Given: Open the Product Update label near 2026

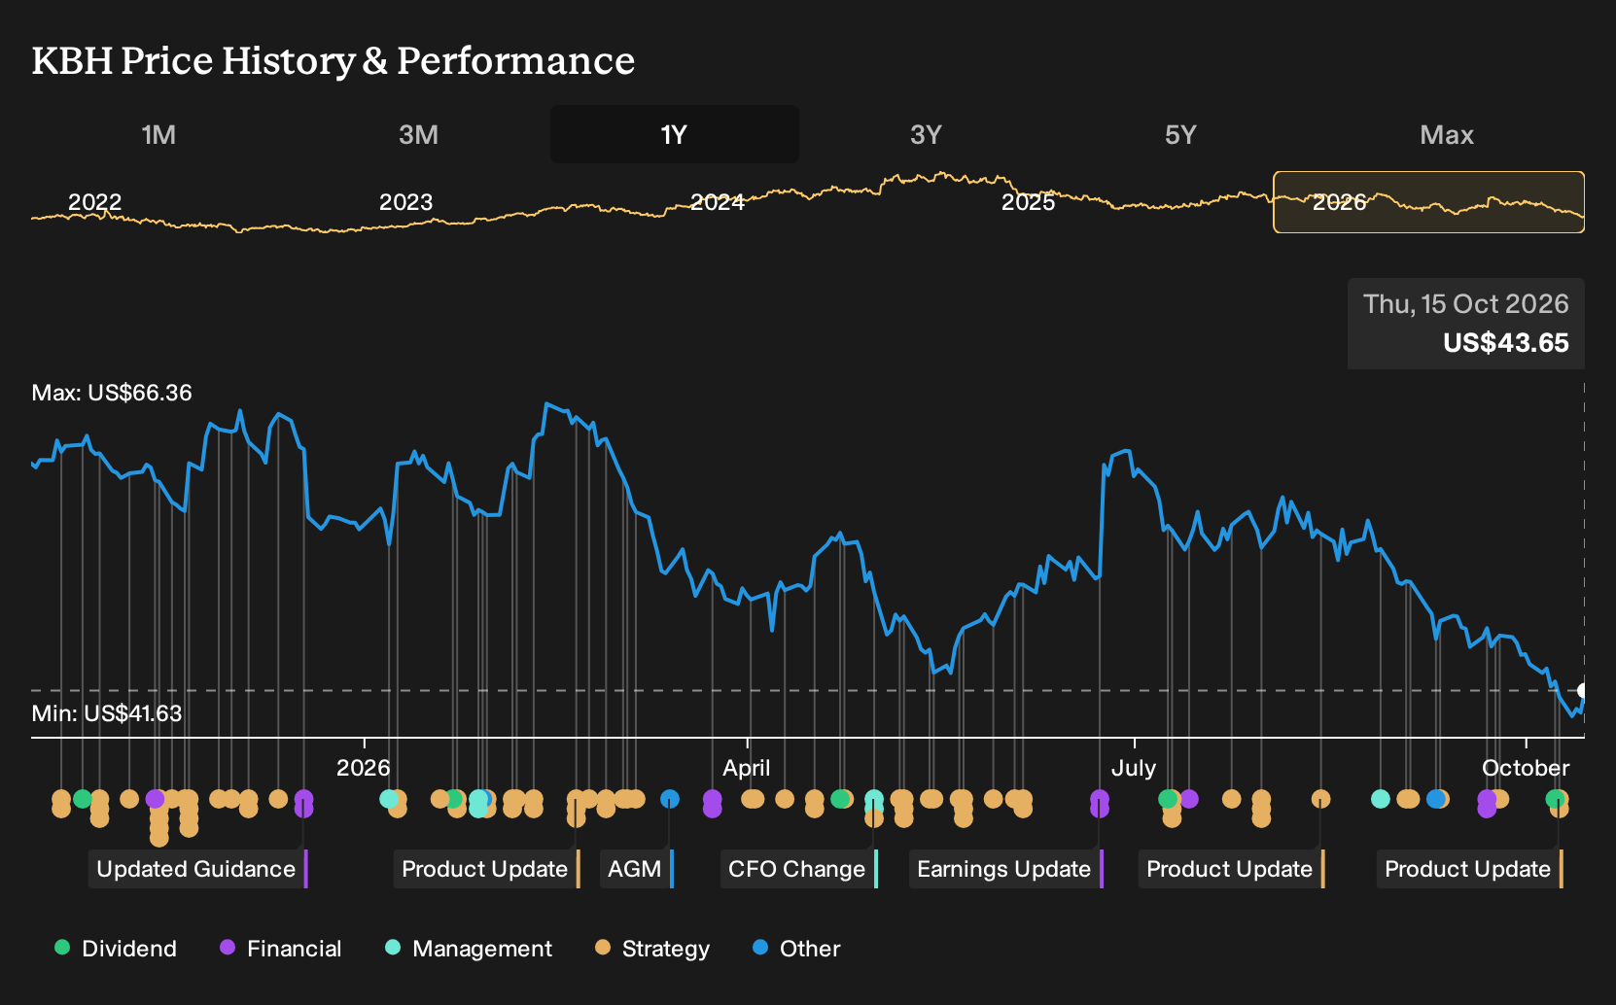Looking at the screenshot, I should [487, 869].
